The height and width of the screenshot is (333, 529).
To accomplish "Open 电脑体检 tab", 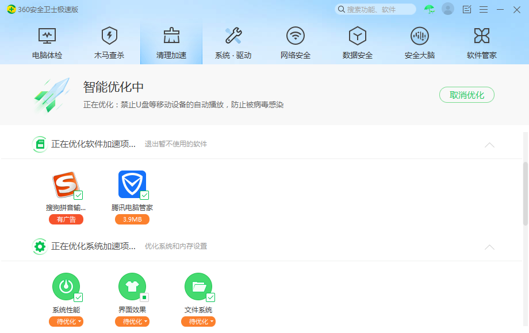I will pos(47,43).
